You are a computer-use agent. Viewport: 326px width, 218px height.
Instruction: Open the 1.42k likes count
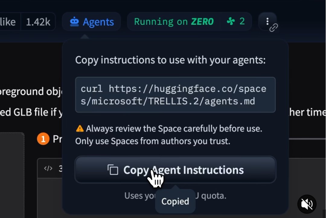pos(38,22)
